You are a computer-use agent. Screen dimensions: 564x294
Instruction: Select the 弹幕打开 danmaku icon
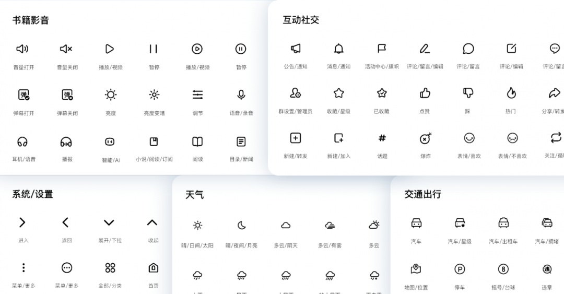tap(23, 95)
